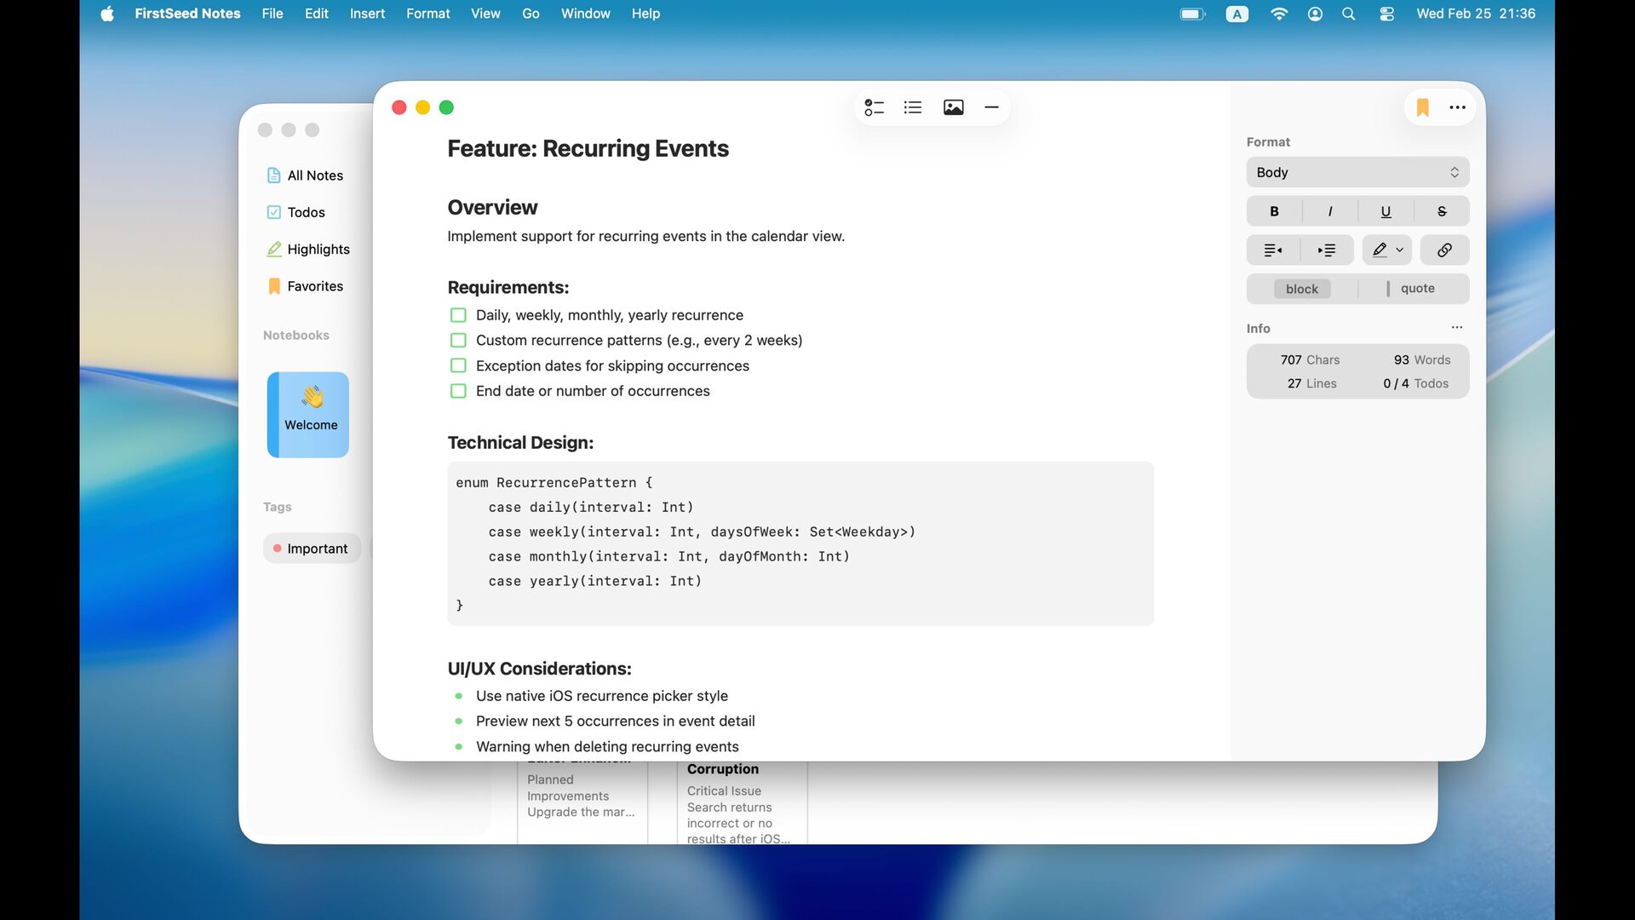Expand the highlighter color dropdown
1635x920 pixels.
pos(1399,250)
